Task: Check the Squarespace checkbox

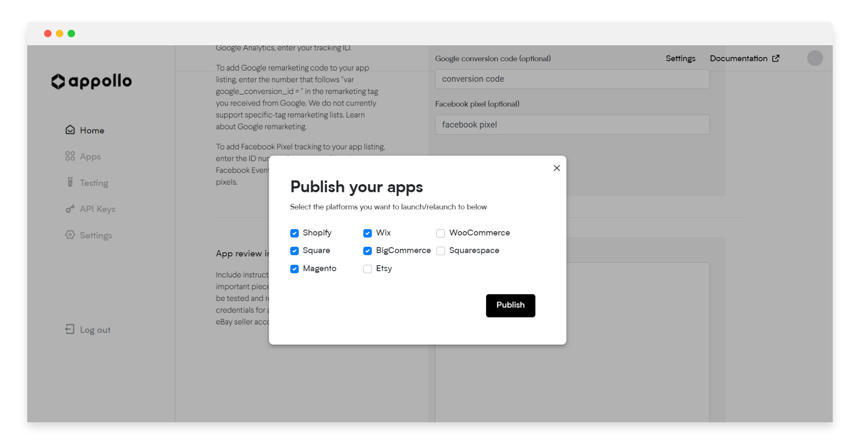Action: (x=440, y=250)
